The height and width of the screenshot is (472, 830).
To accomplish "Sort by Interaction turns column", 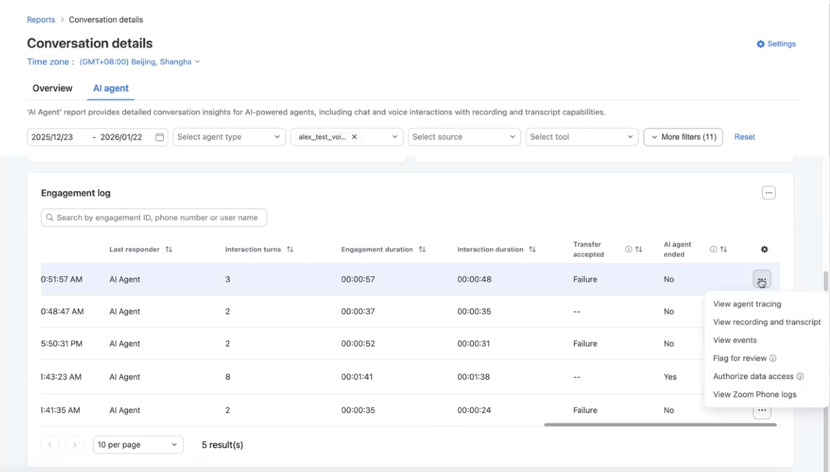I will click(x=290, y=249).
